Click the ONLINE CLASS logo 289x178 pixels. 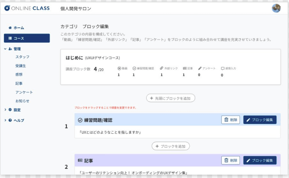point(27,8)
